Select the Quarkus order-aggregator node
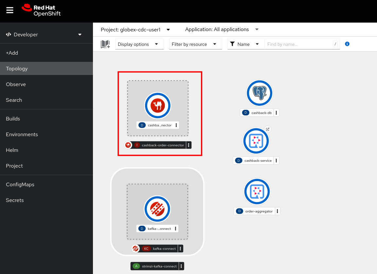The width and height of the screenshot is (377, 274). tap(257, 192)
